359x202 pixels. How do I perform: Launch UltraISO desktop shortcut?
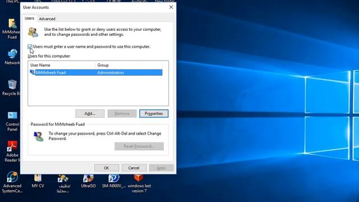(x=89, y=181)
